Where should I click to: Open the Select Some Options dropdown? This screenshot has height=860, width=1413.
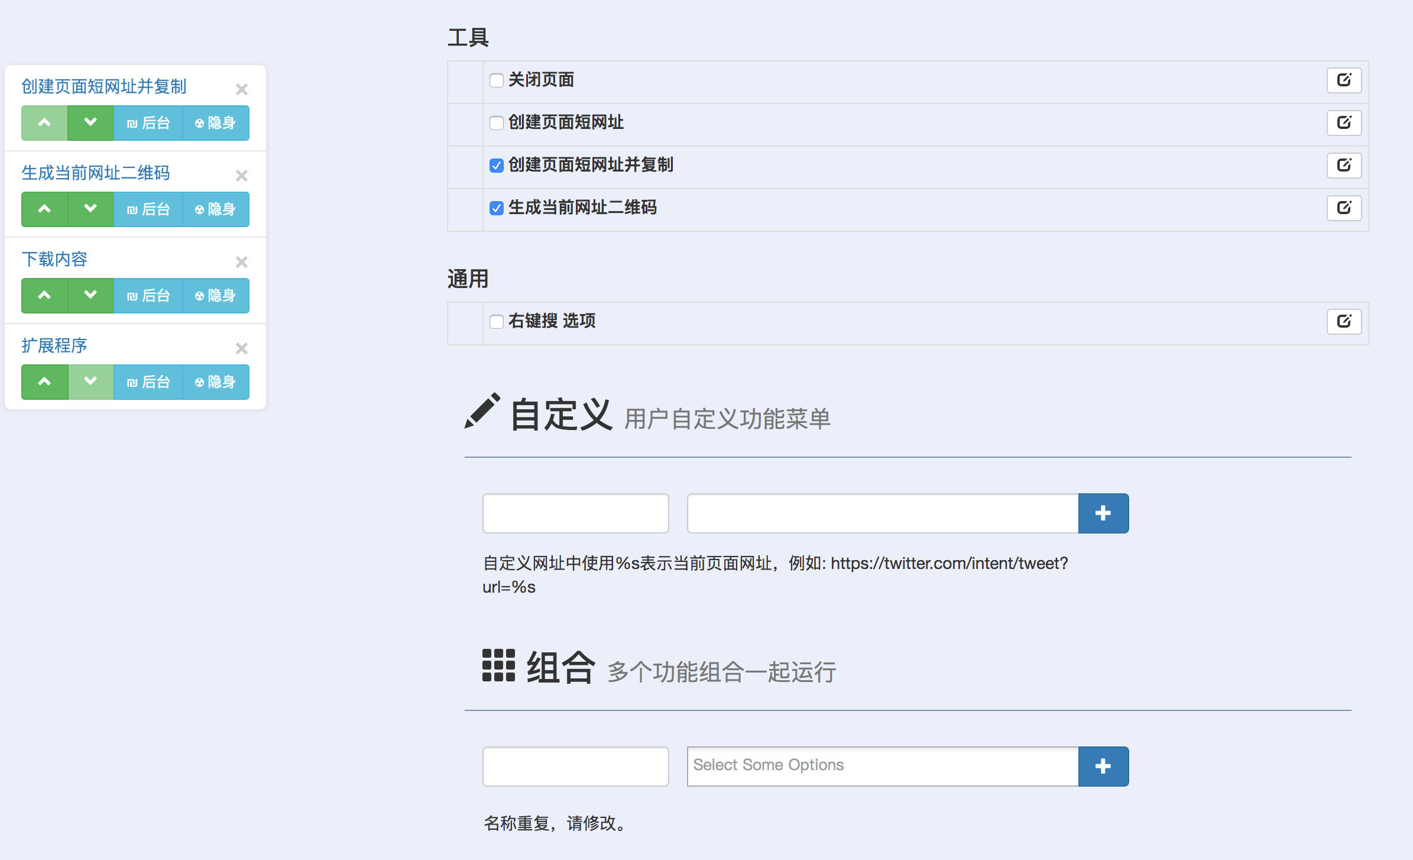(x=881, y=765)
